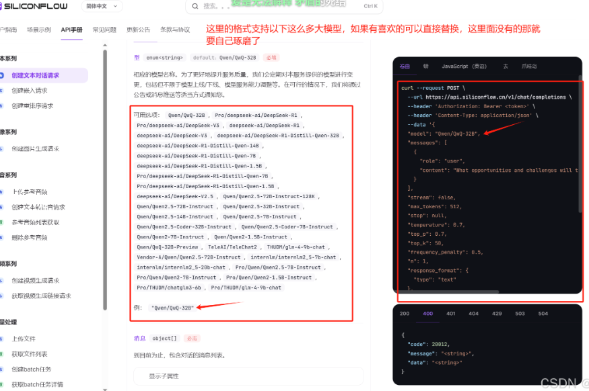
Task: Show the 503 response example
Action: 520,313
